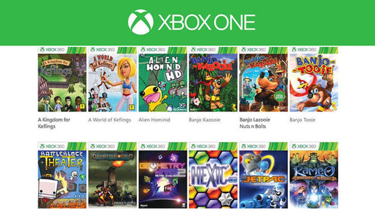Click the Xbox sphere logo in the header
The image size is (375, 211).
[x=141, y=22]
